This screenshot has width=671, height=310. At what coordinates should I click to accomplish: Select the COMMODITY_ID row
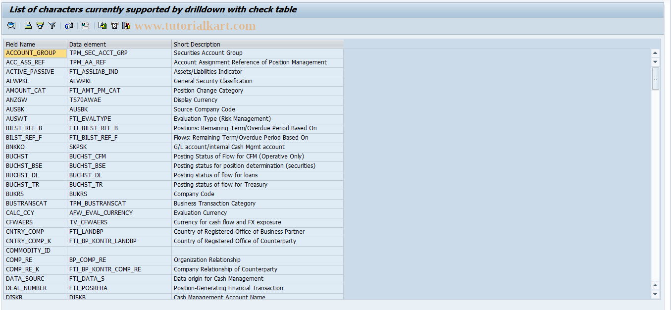click(x=173, y=251)
